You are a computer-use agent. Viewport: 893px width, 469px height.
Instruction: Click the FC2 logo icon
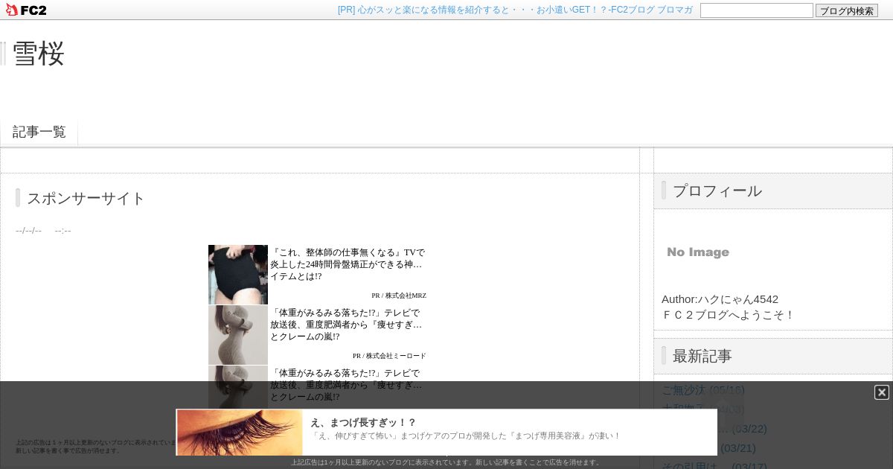point(26,10)
